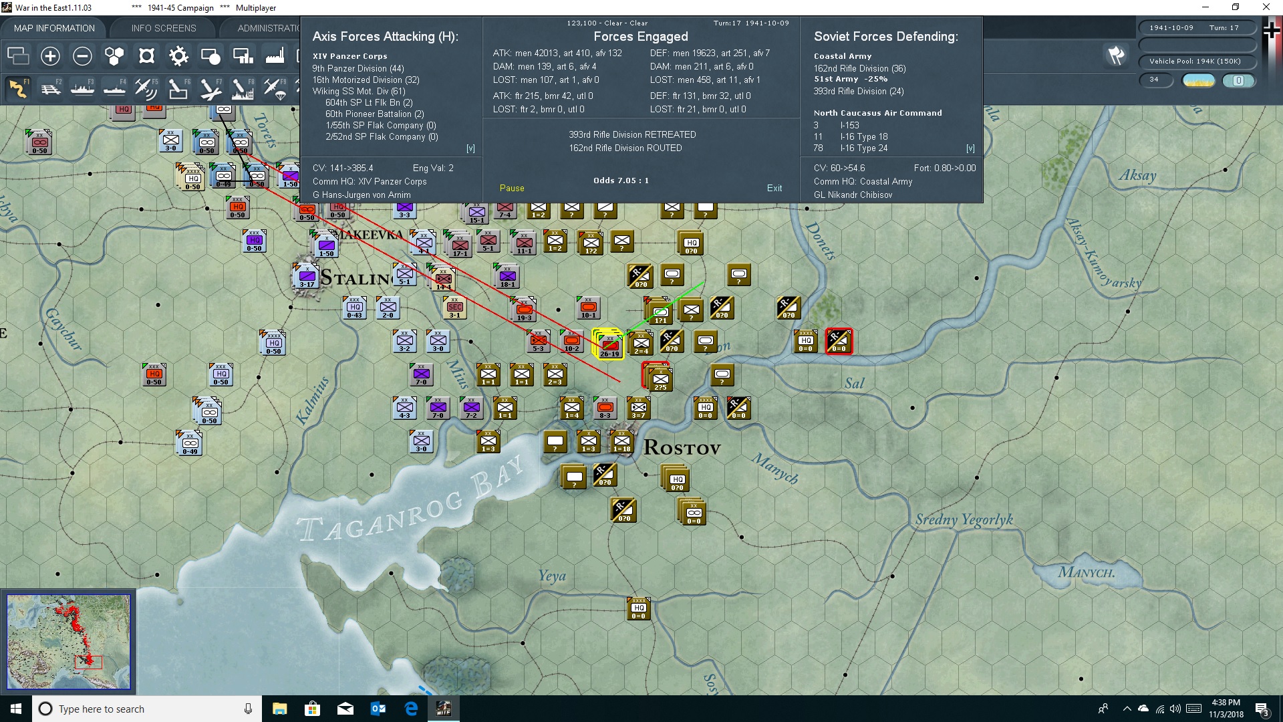Click the teal 0 counter indicator
Screen dimensions: 1283x722
1238,80
